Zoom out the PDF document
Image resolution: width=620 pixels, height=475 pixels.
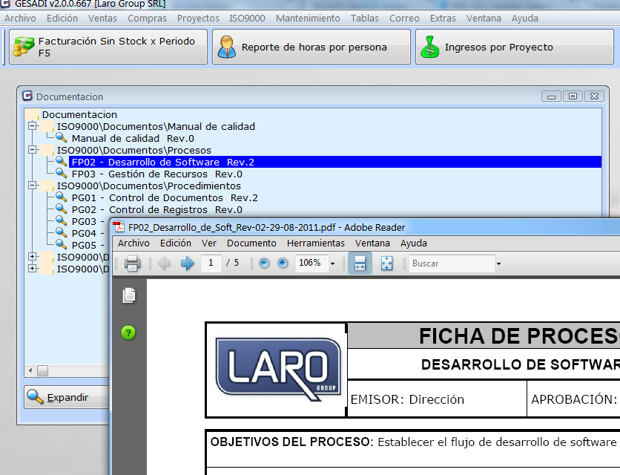pyautogui.click(x=266, y=263)
